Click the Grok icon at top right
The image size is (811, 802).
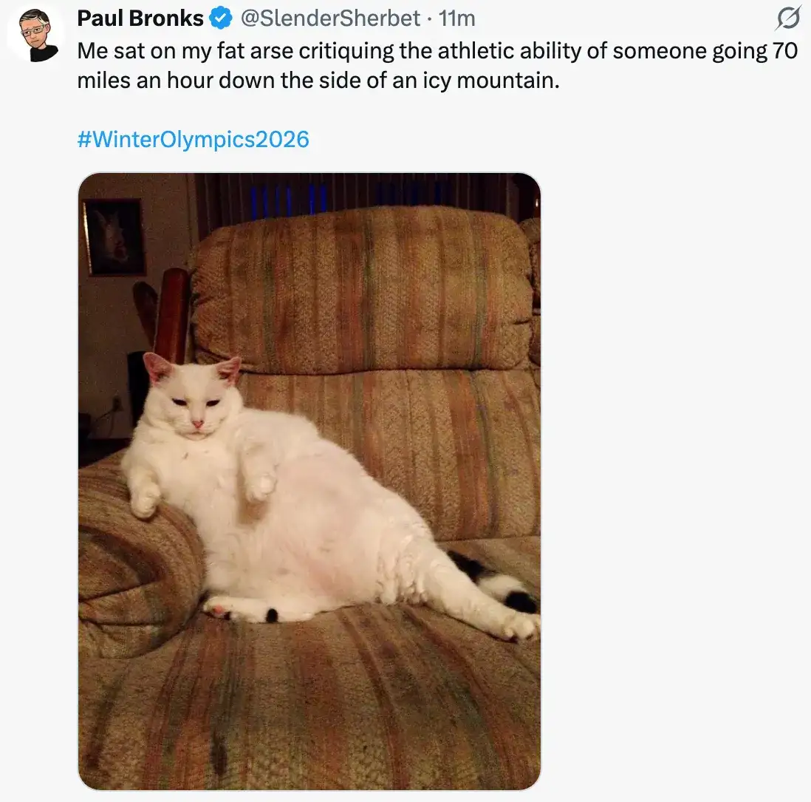click(787, 18)
